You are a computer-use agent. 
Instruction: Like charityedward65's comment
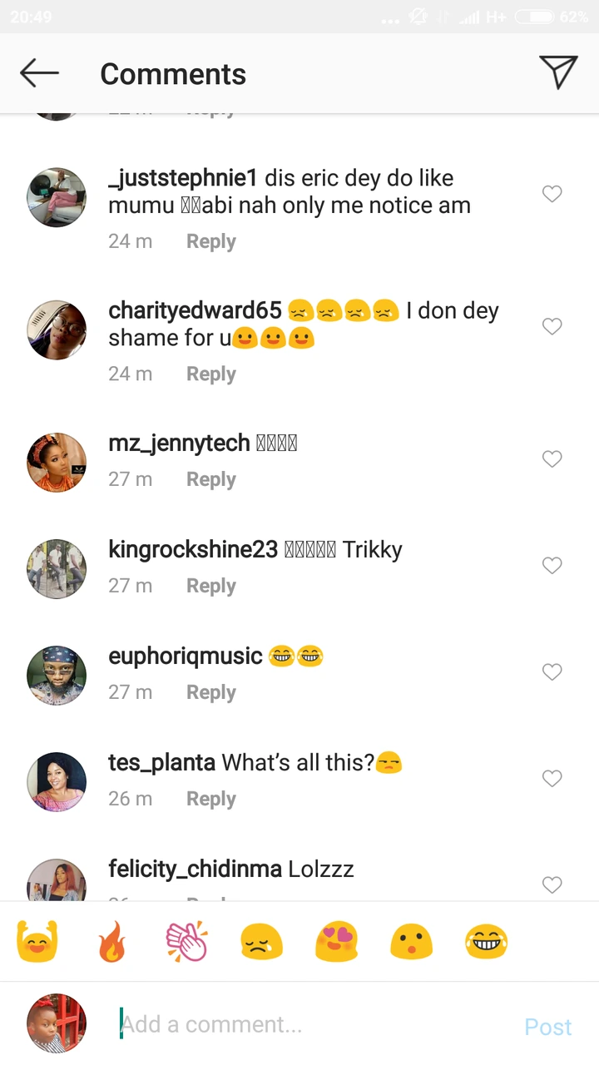552,326
